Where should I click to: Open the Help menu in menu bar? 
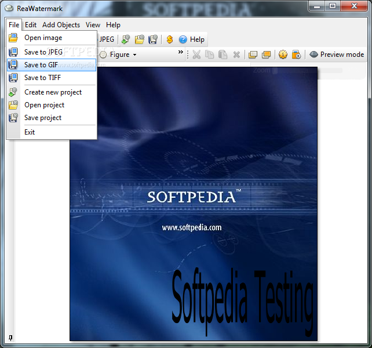click(113, 25)
